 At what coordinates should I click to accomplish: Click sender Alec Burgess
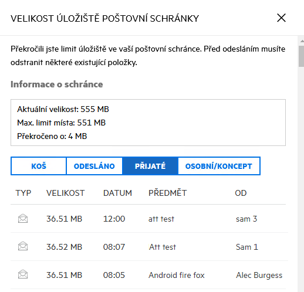[259, 275]
